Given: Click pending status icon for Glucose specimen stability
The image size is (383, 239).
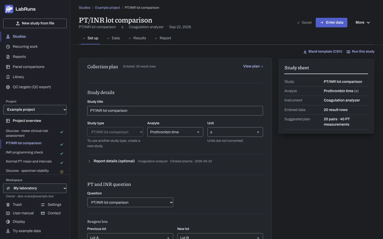Looking at the screenshot, I should point(62,172).
